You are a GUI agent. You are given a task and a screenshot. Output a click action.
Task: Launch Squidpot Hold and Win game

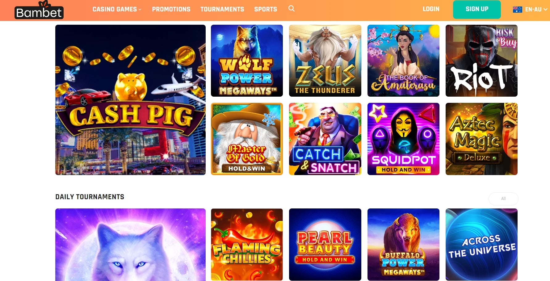click(403, 139)
